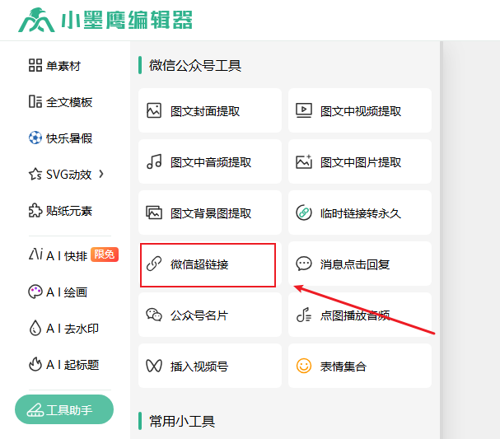Click the 图文中图片提取 picture icon
500x439 pixels.
304,161
